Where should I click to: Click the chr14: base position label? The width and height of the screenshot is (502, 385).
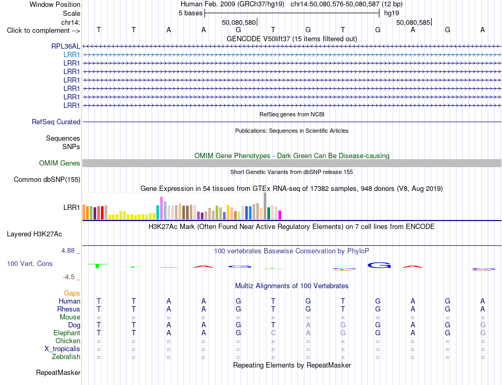point(70,22)
